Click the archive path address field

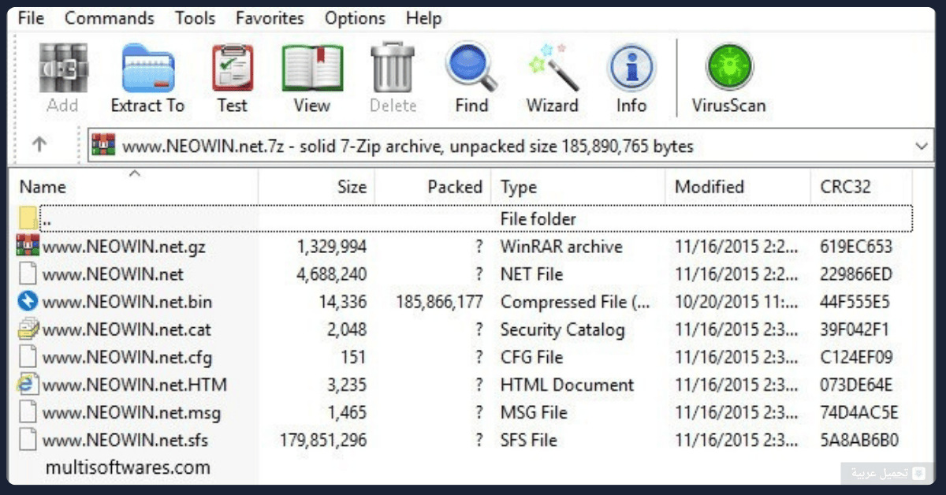(x=511, y=146)
